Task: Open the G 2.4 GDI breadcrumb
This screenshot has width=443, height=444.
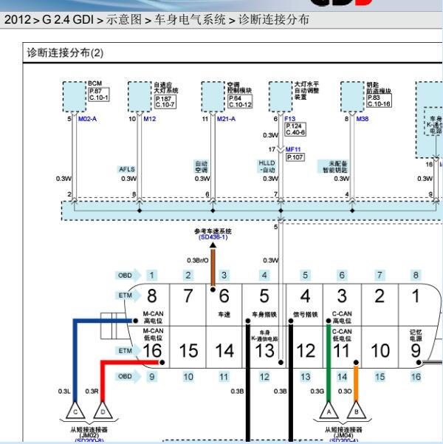Action: tap(68, 19)
